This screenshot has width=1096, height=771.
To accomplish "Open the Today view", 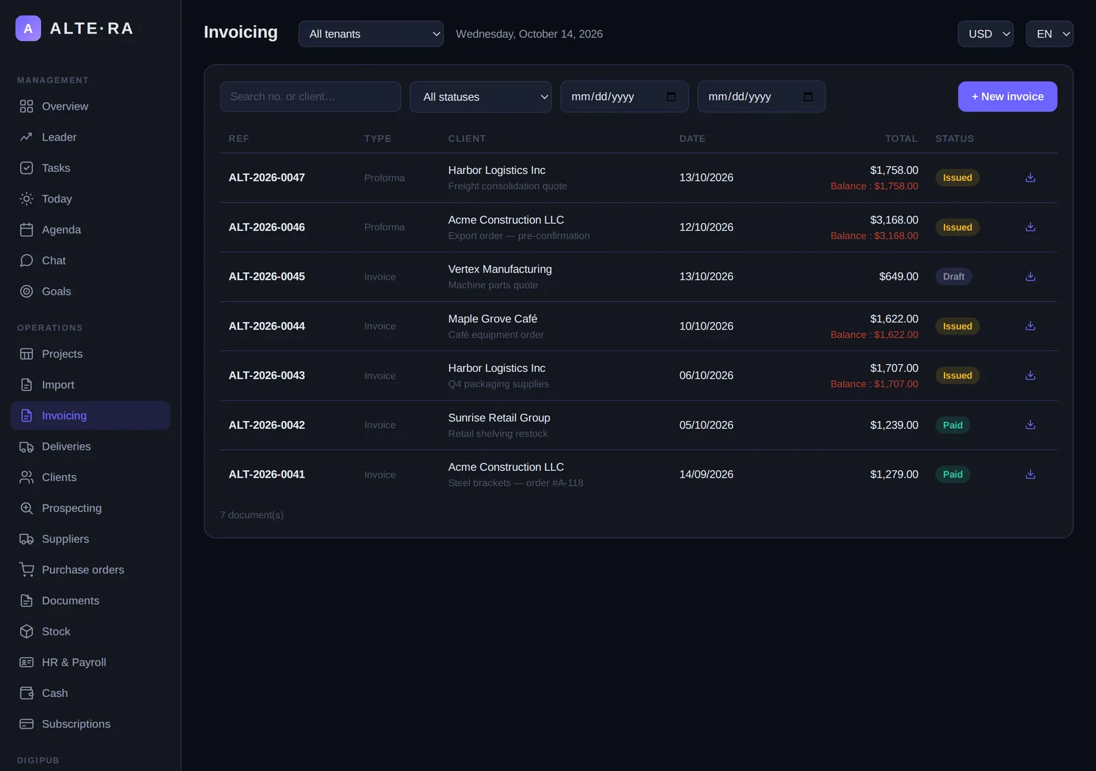I will tap(90, 199).
